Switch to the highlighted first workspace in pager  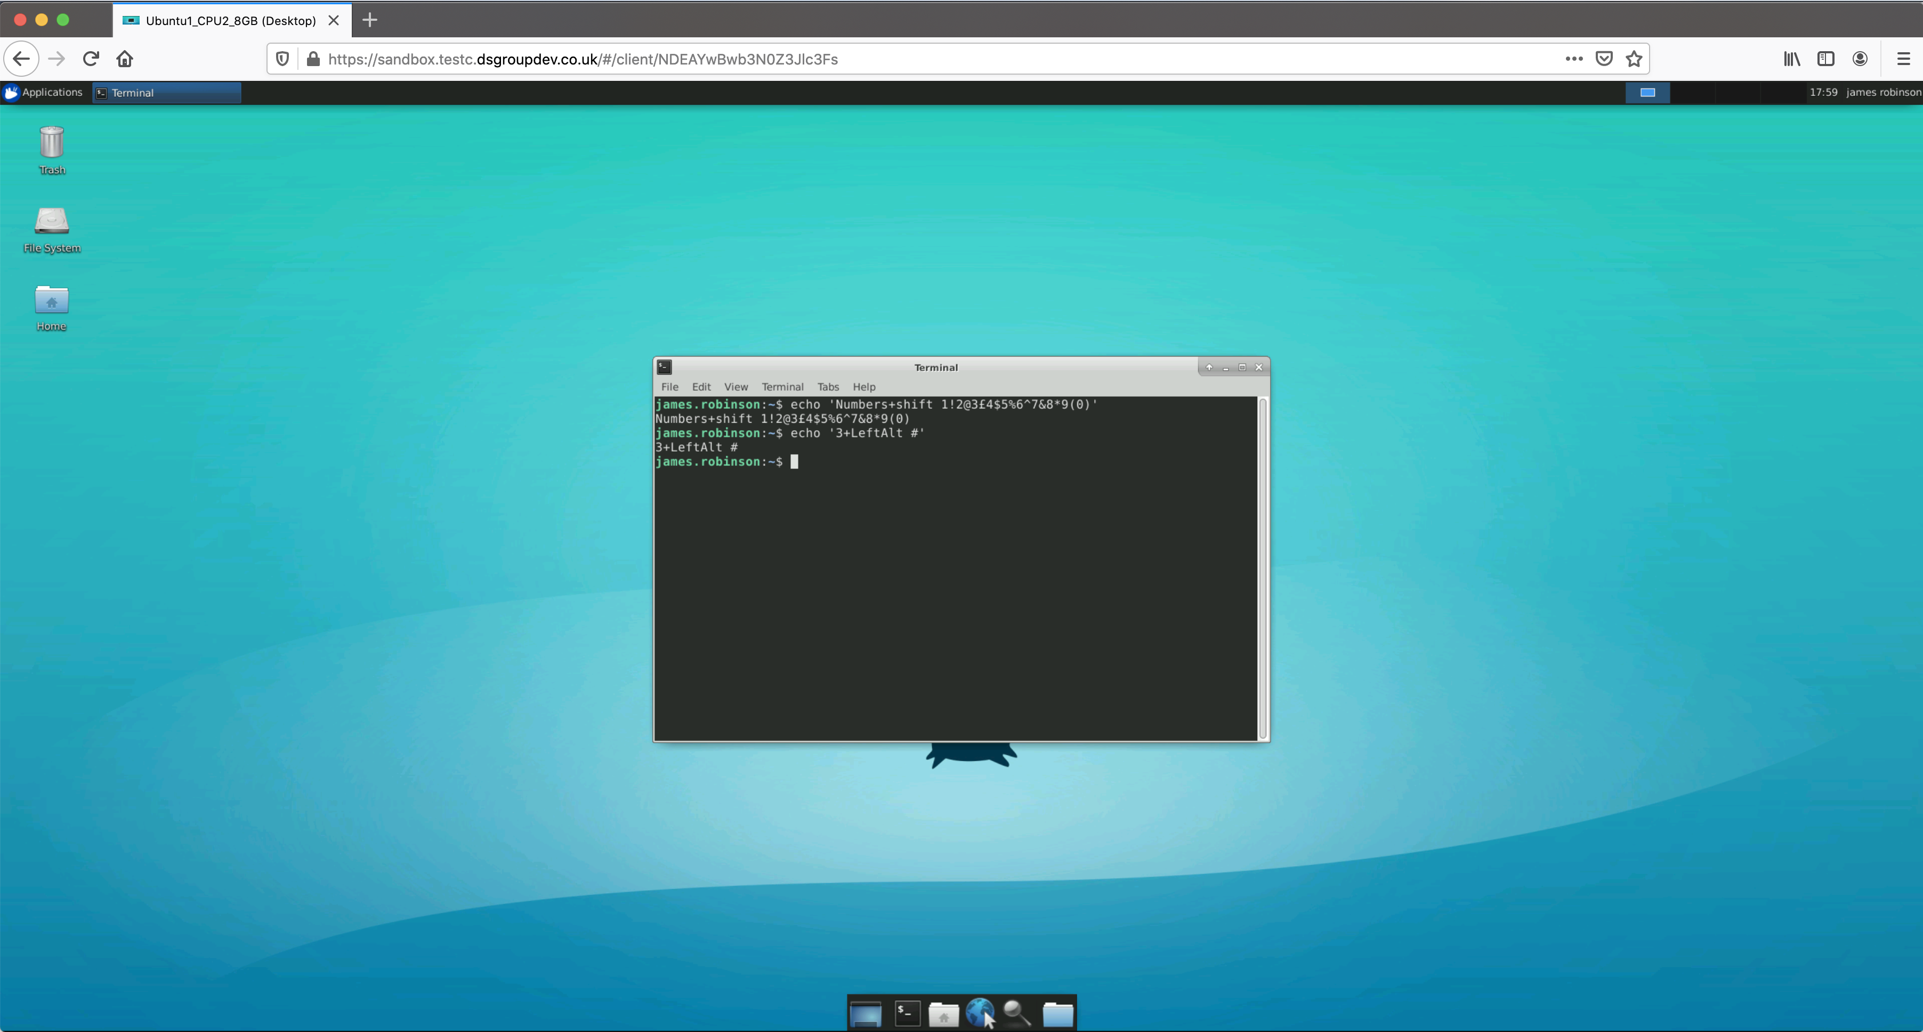click(1647, 93)
